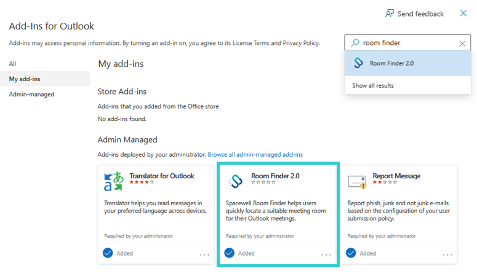Open Browse all admin-managed add-ins link
The width and height of the screenshot is (477, 279).
point(255,154)
